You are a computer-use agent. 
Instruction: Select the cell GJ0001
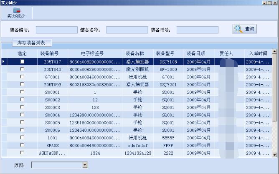tap(53, 77)
